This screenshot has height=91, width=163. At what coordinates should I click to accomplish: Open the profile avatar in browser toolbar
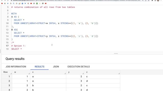pos(158,1)
